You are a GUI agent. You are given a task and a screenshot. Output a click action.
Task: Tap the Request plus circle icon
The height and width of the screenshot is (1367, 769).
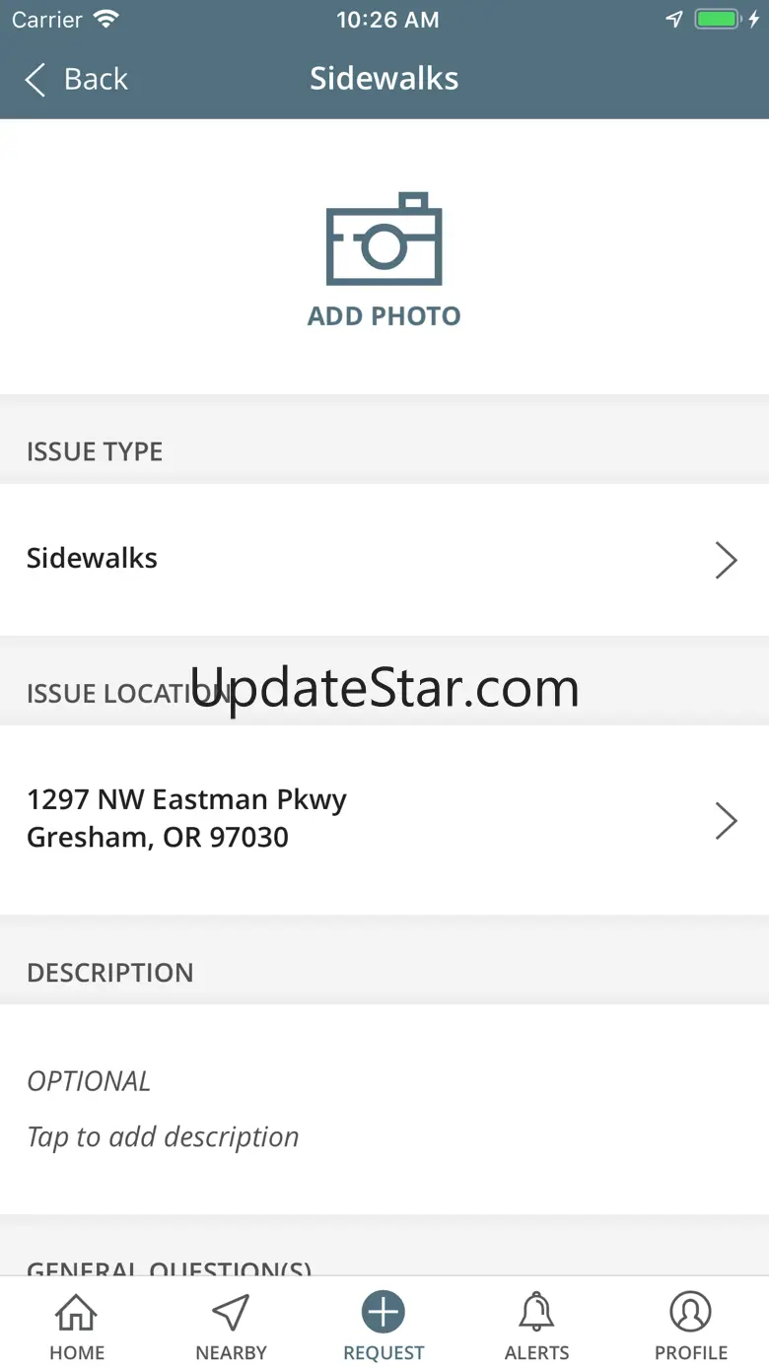click(384, 1312)
